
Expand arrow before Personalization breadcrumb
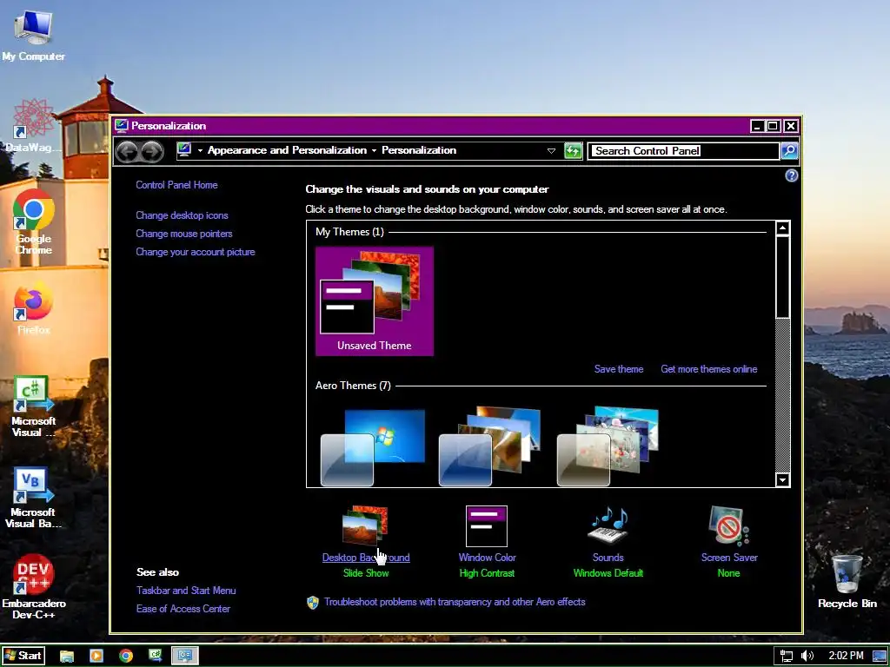pos(374,151)
